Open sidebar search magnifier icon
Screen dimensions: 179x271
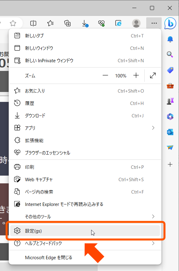coord(170,55)
